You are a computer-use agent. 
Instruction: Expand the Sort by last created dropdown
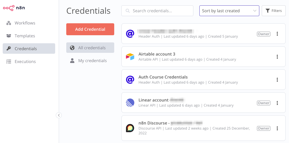pyautogui.click(x=229, y=11)
